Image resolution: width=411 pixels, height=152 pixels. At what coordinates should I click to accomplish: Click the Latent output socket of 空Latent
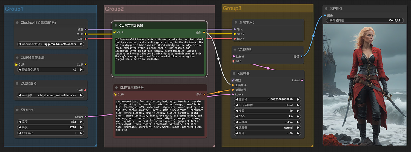(x=85, y=117)
